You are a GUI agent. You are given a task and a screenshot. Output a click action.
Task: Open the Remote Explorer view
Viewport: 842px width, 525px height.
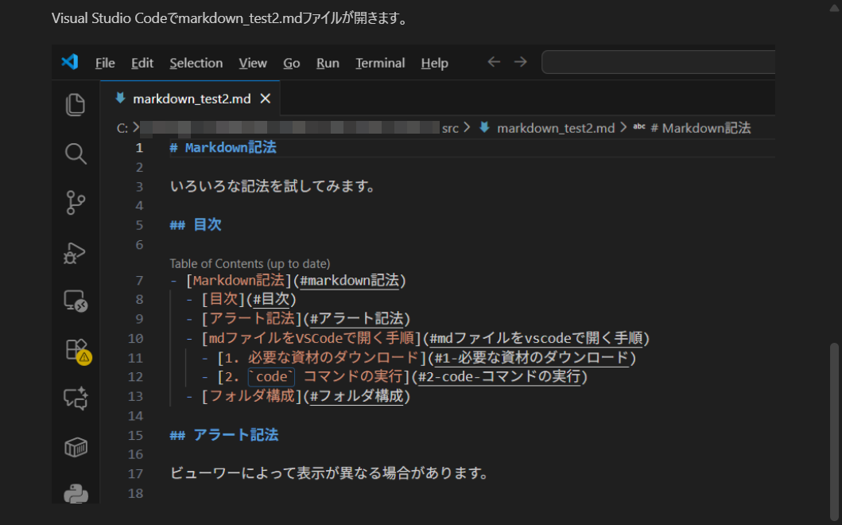(76, 302)
